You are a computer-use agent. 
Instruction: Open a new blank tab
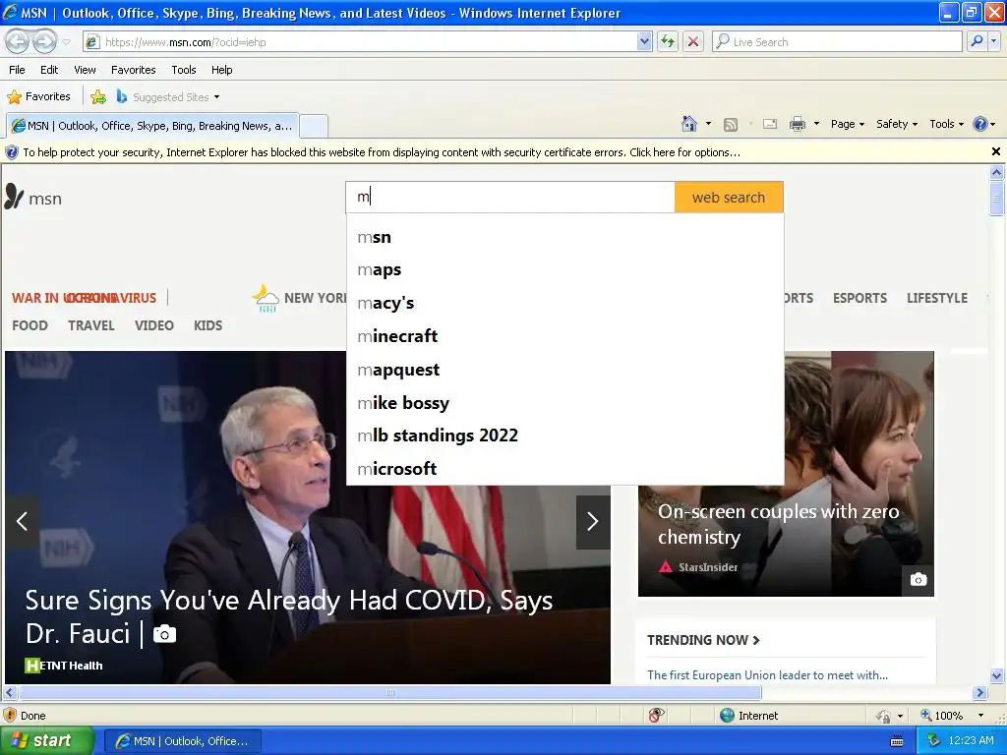point(314,126)
